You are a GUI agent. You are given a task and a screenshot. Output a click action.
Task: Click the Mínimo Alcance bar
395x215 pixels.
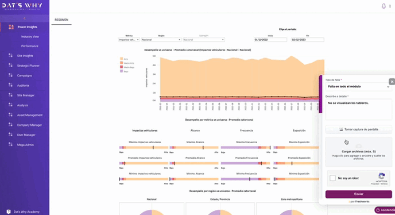[x=194, y=179]
